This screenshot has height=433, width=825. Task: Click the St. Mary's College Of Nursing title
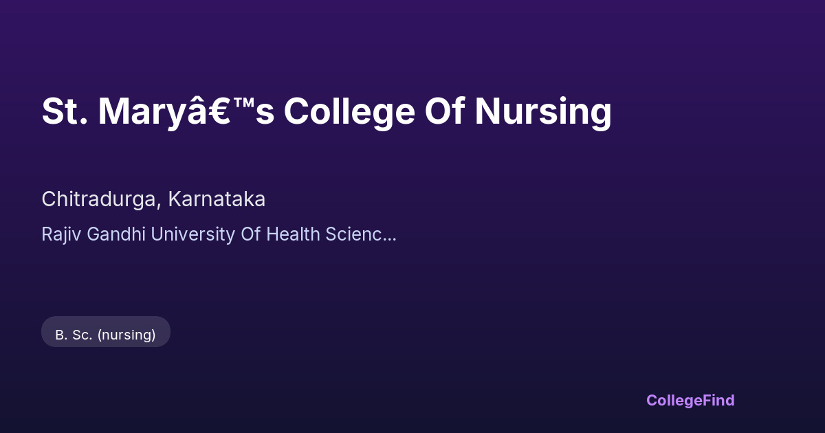pos(327,111)
